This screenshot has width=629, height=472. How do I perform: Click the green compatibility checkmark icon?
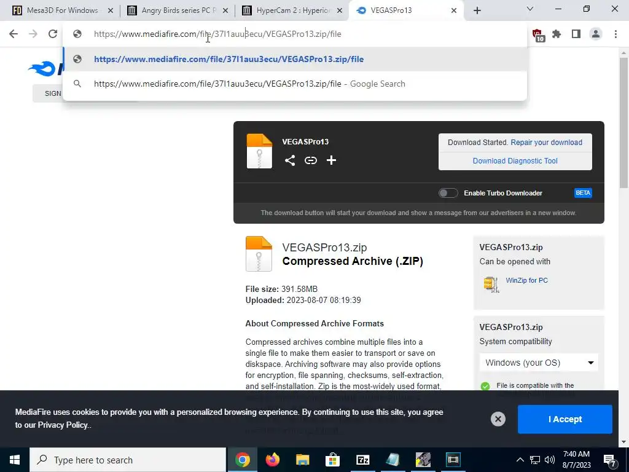485,386
